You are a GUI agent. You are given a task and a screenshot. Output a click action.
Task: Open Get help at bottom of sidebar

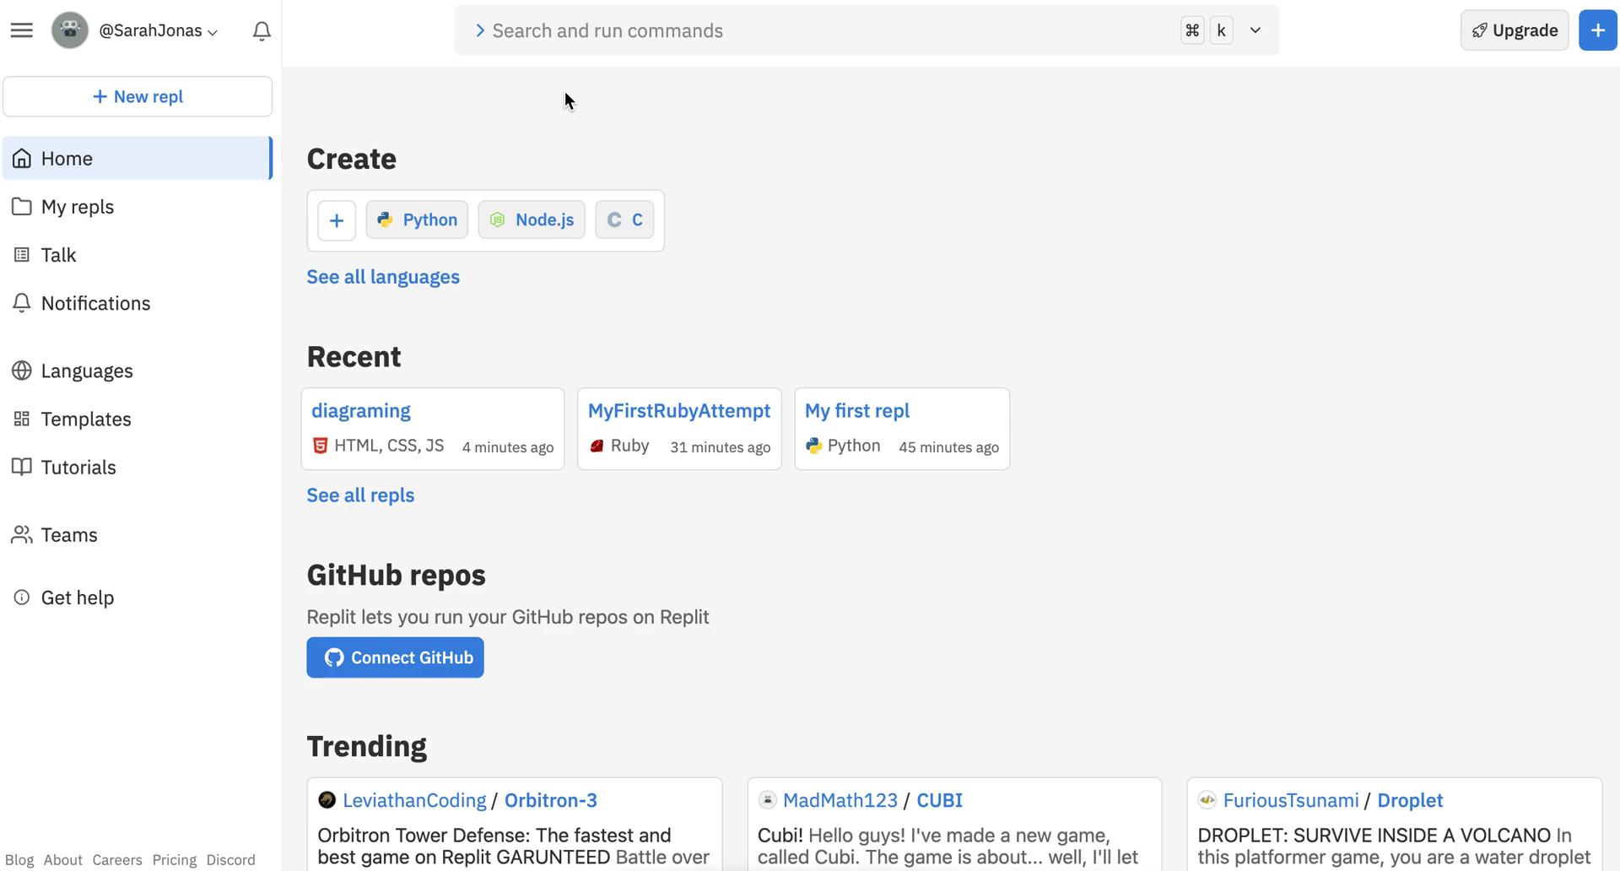point(77,597)
